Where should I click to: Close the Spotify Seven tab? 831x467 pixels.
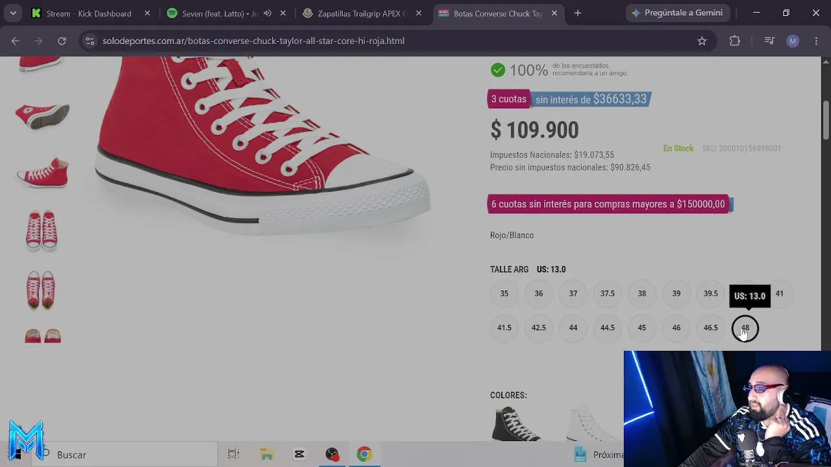click(282, 13)
